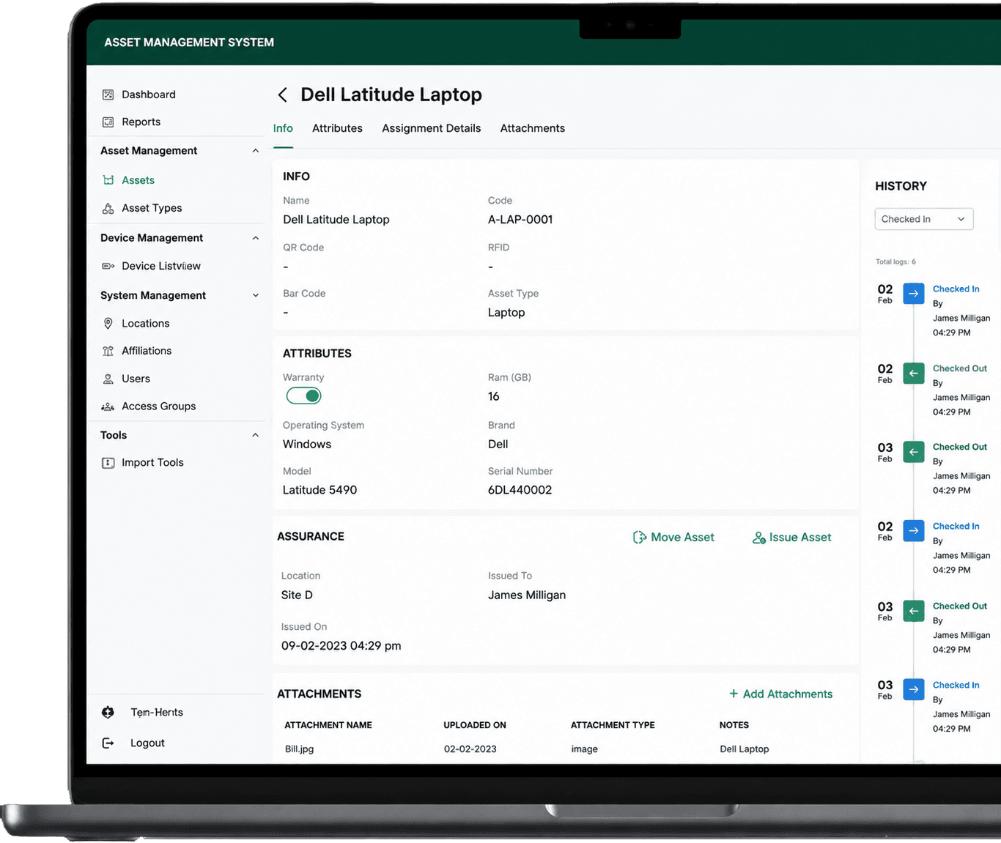Click the last 03 Feb Checked In arrow icon

pyautogui.click(x=913, y=689)
